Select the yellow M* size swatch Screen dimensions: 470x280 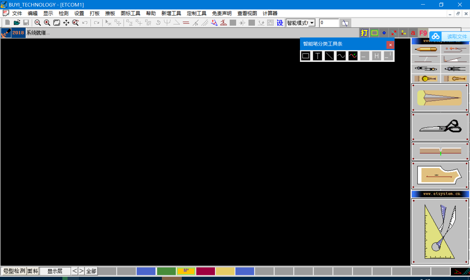click(x=186, y=271)
